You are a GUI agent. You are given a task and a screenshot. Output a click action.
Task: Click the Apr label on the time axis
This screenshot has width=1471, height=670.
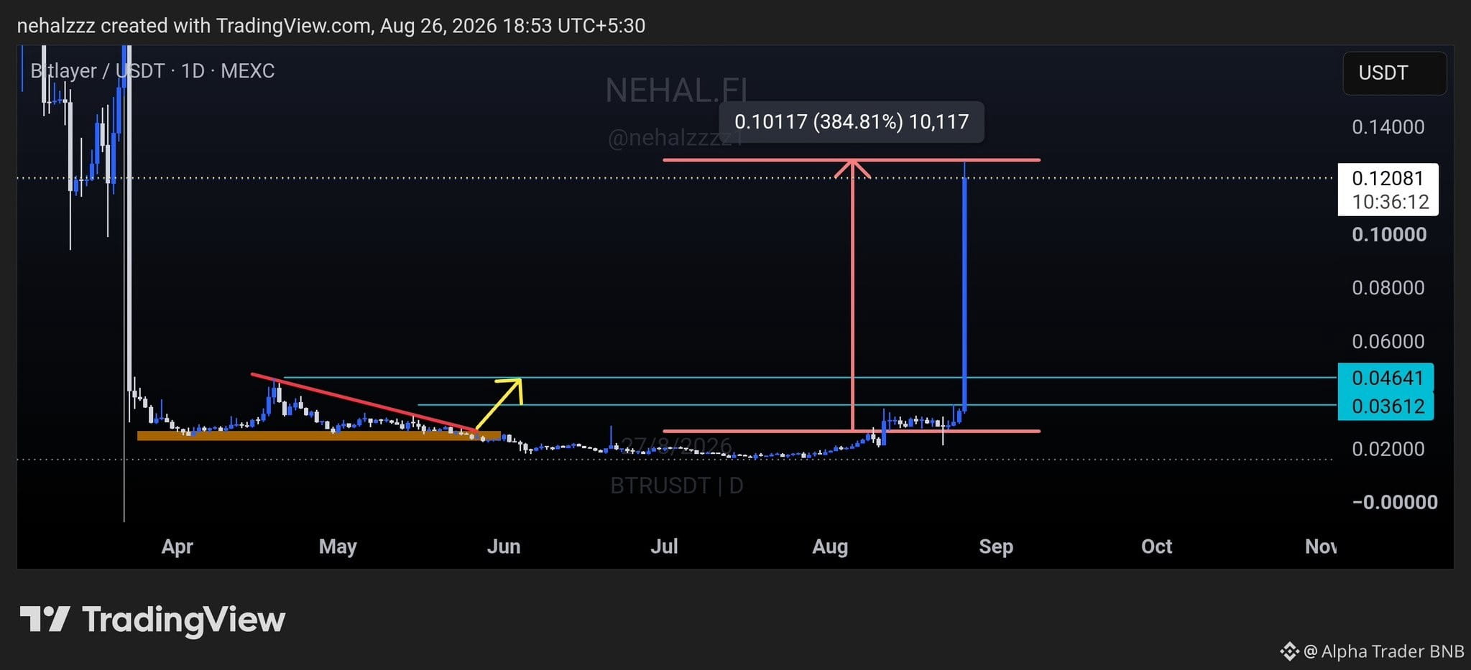(x=177, y=547)
